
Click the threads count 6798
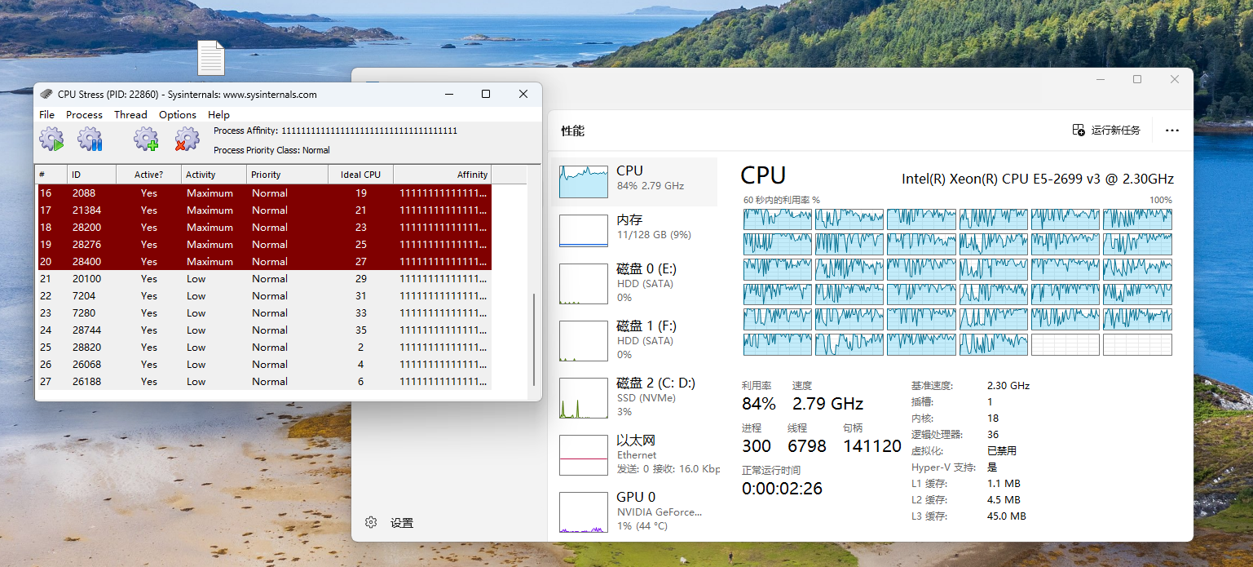(807, 446)
